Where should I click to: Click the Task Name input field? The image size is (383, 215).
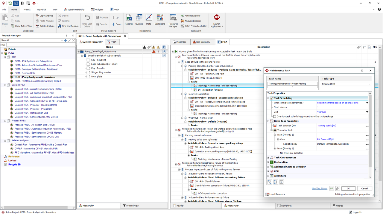click(292, 84)
